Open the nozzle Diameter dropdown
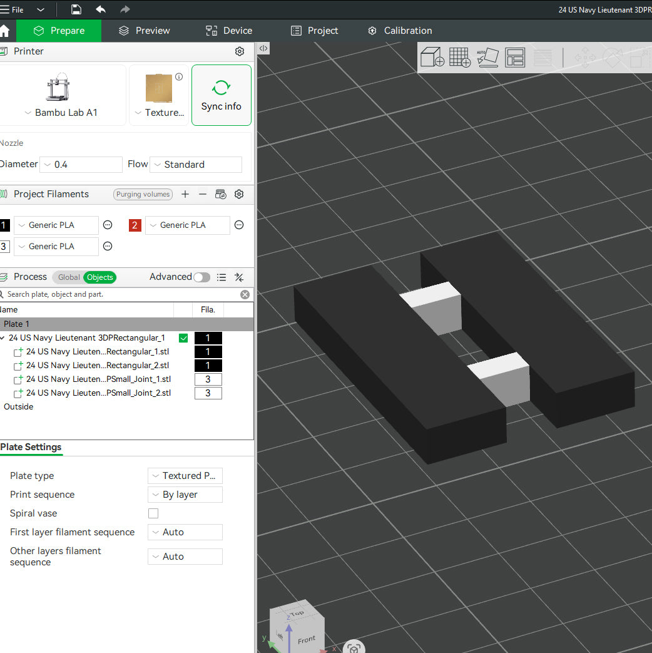Screen dimensions: 652x653 point(81,165)
